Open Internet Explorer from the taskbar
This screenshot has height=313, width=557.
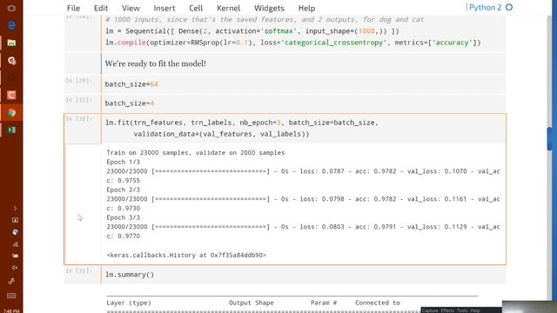coord(11,25)
